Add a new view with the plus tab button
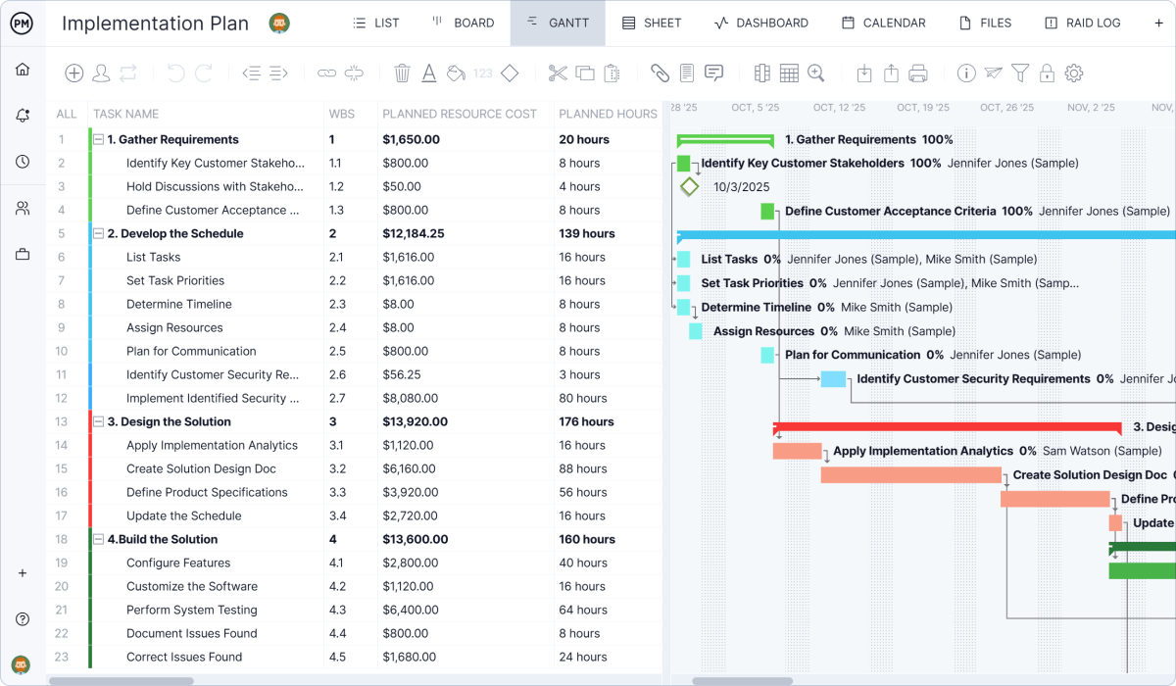Image resolution: width=1176 pixels, height=686 pixels. point(1158,22)
